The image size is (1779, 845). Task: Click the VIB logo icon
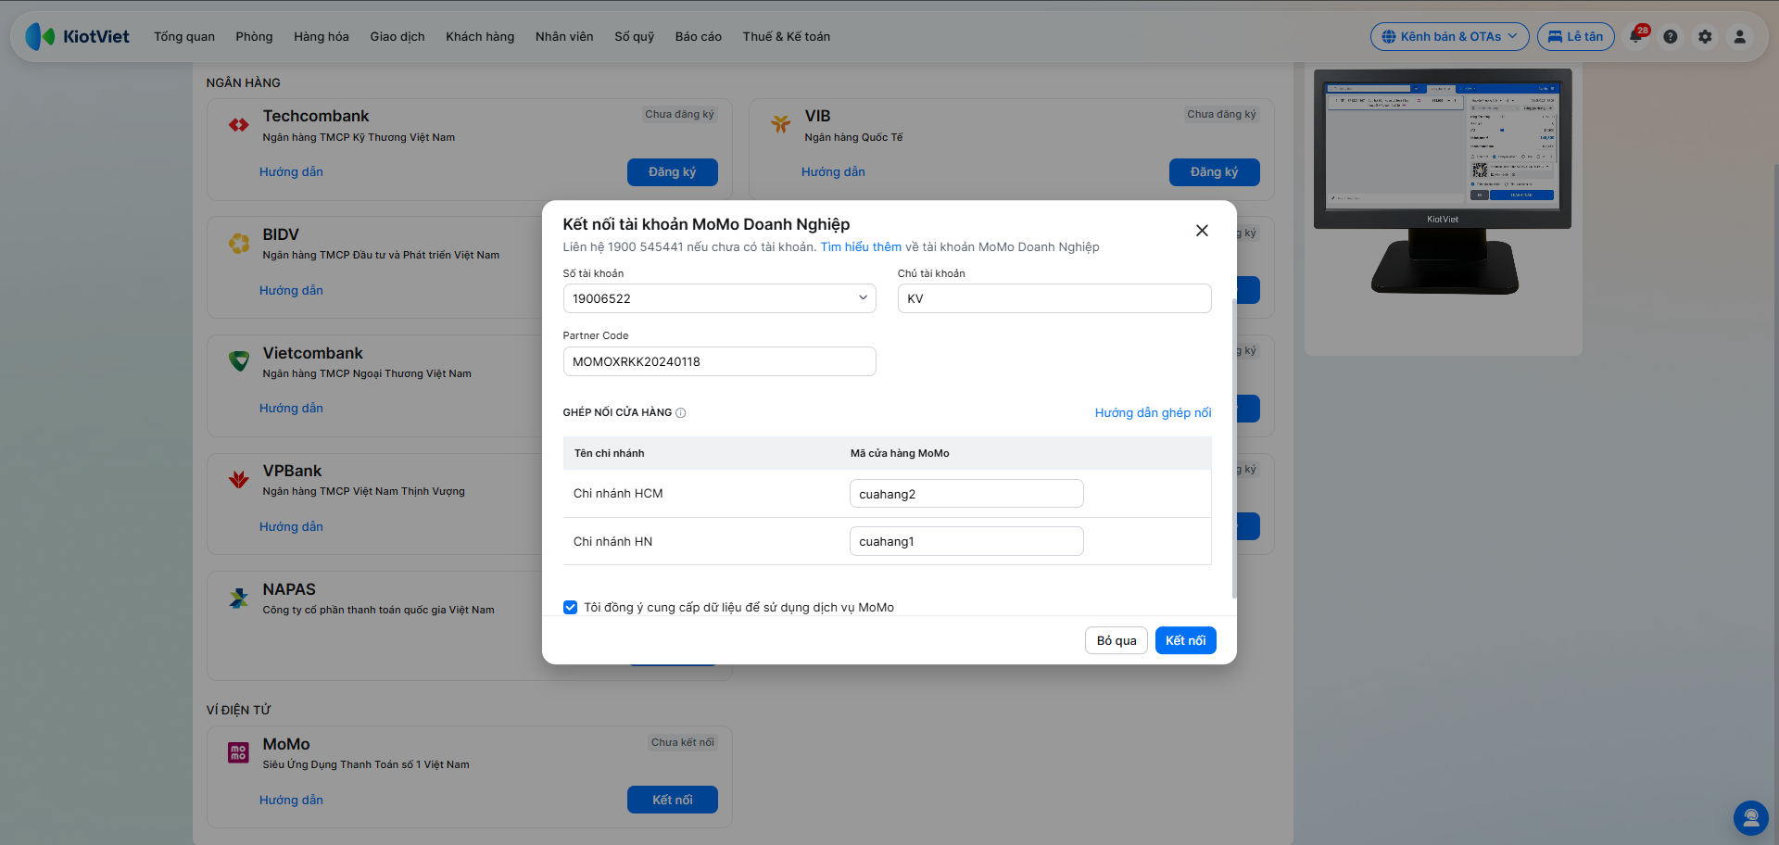point(781,124)
